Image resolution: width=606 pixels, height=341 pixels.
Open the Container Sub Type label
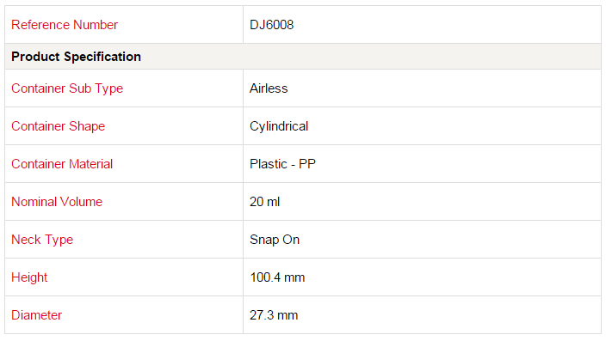(x=67, y=88)
